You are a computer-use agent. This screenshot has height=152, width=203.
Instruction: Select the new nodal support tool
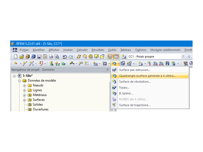coord(52,63)
